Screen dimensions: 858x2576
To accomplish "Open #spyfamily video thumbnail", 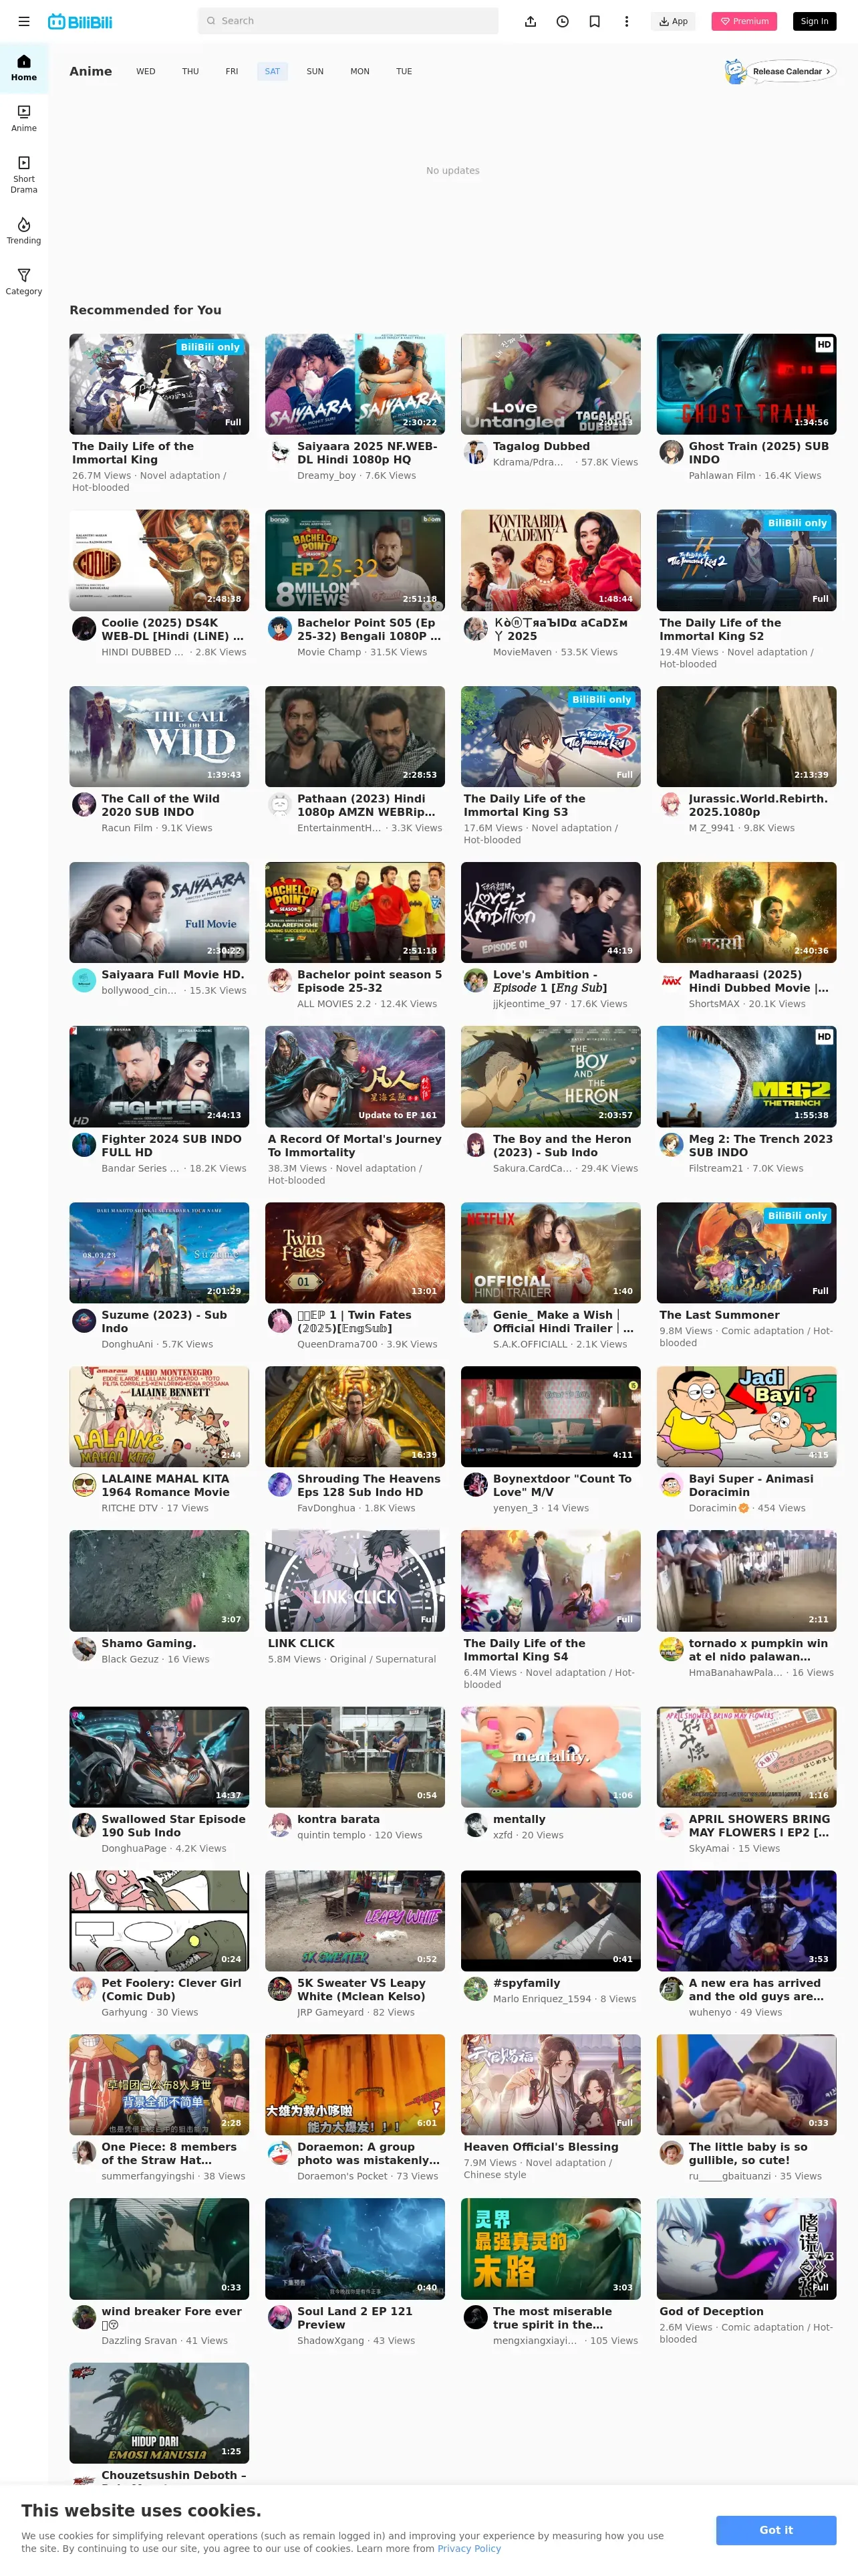I will (551, 1920).
